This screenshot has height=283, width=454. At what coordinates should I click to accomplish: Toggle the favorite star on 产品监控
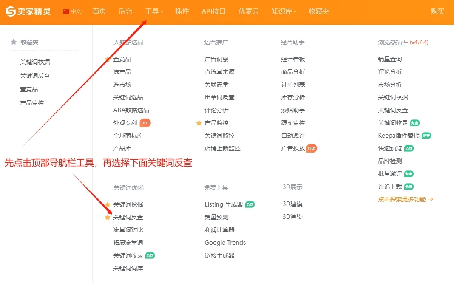click(x=199, y=123)
